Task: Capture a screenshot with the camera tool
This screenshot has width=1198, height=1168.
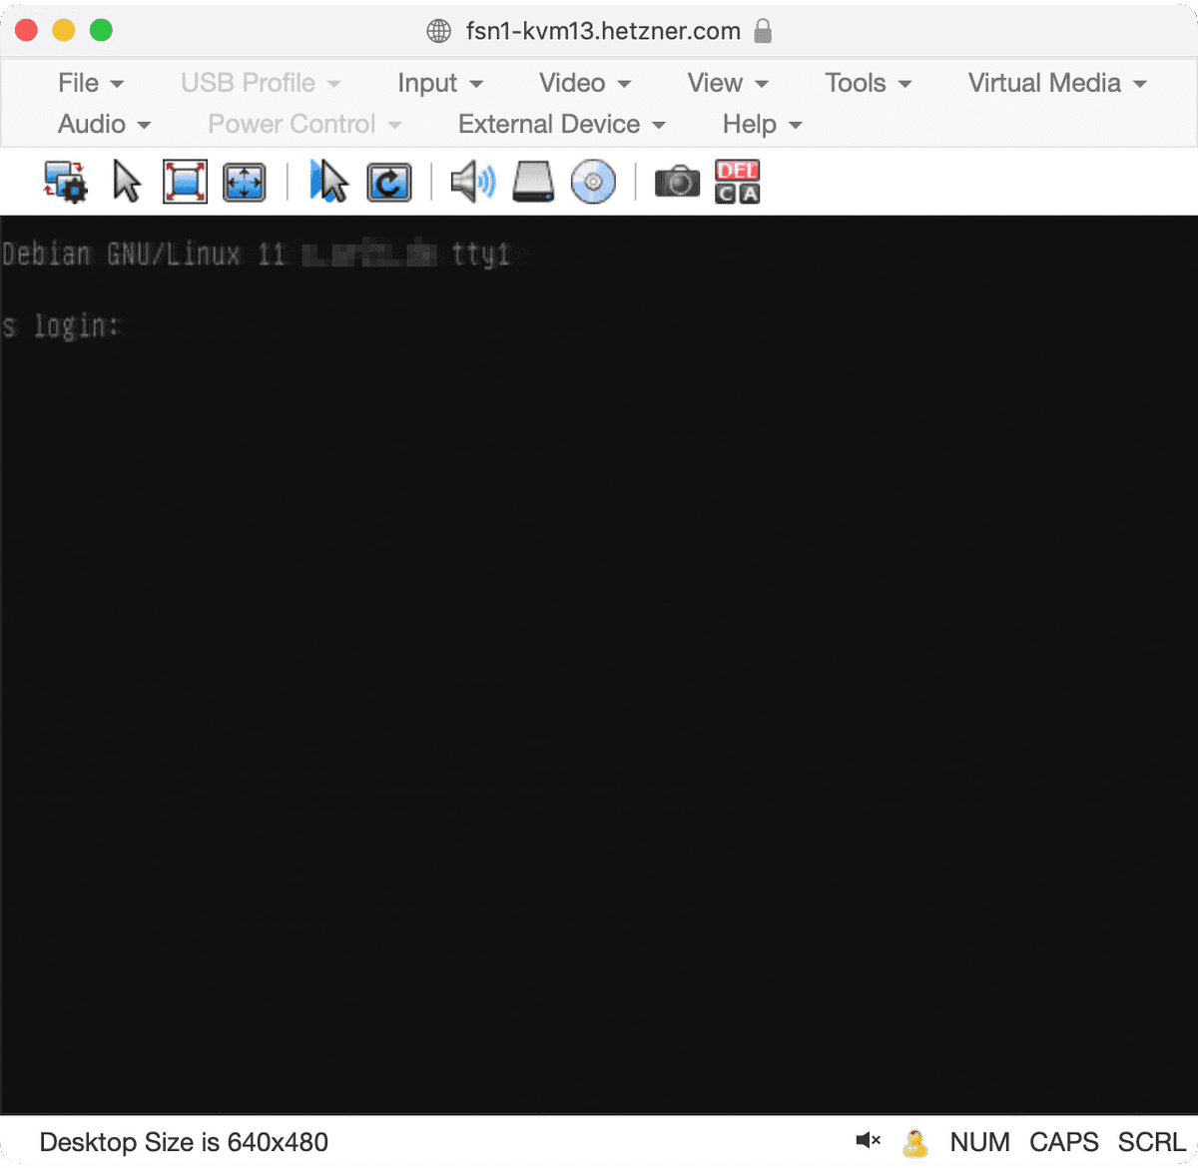Action: coord(676,181)
